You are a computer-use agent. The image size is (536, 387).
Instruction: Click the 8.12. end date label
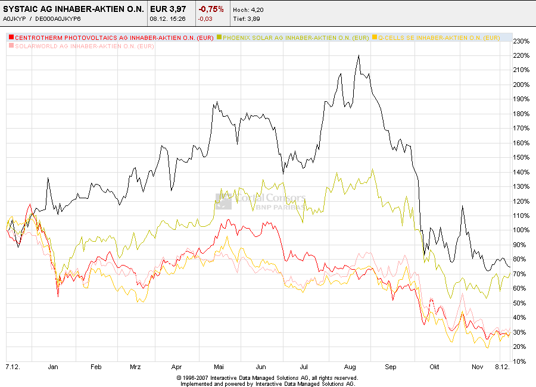point(502,367)
